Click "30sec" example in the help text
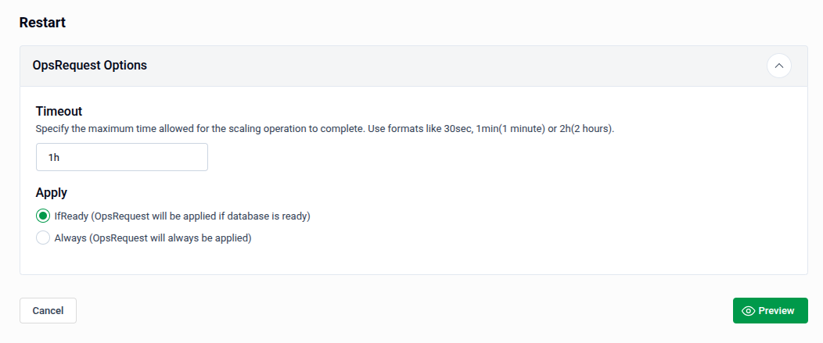Screen dimensions: 823x343 458,129
